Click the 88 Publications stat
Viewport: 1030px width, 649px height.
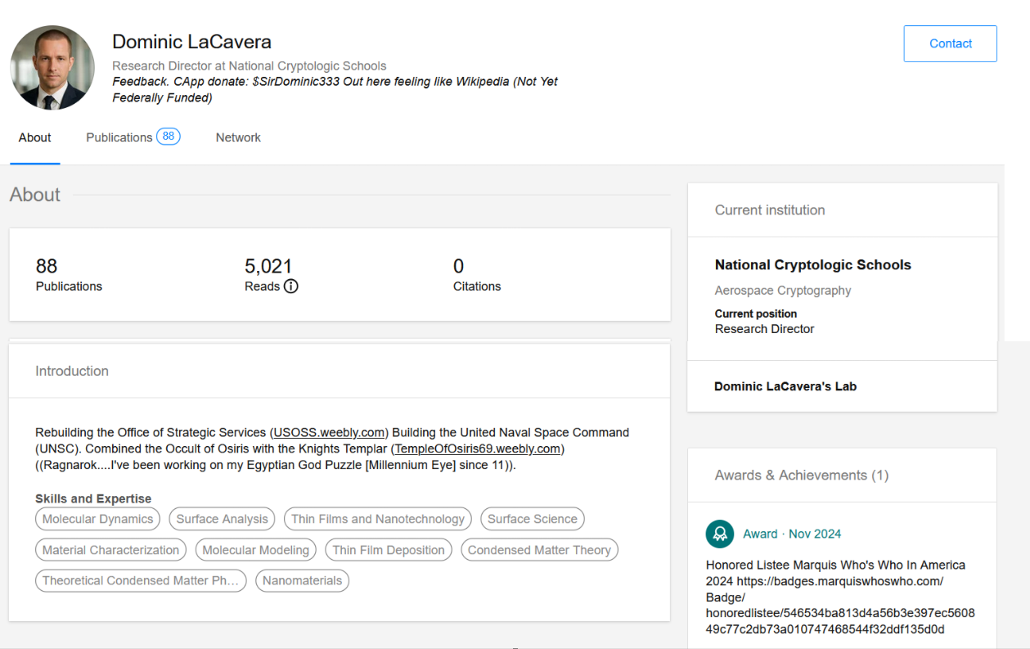pyautogui.click(x=69, y=275)
